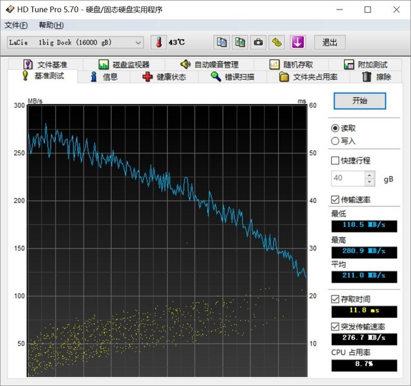The image size is (411, 386).
Task: Maximize the HD Tune Pro window
Action: pos(368,10)
